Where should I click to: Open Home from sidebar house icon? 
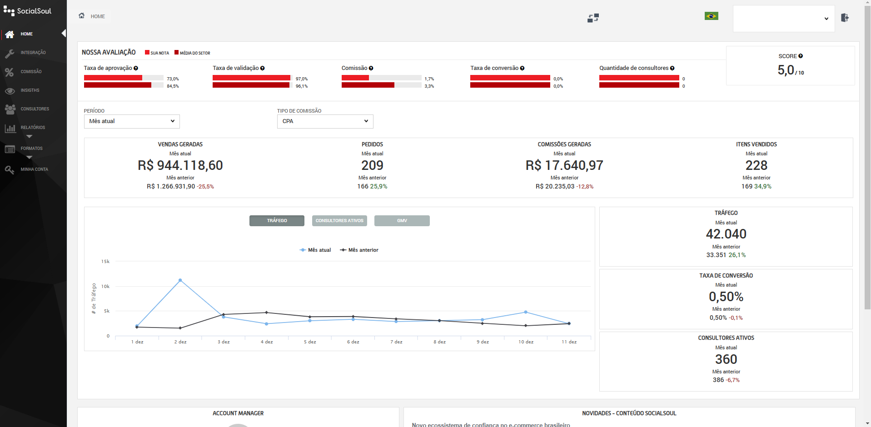point(10,34)
